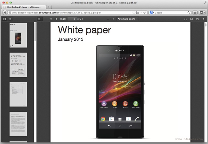Go to next page arrow
This screenshot has width=208, height=144.
56,19
